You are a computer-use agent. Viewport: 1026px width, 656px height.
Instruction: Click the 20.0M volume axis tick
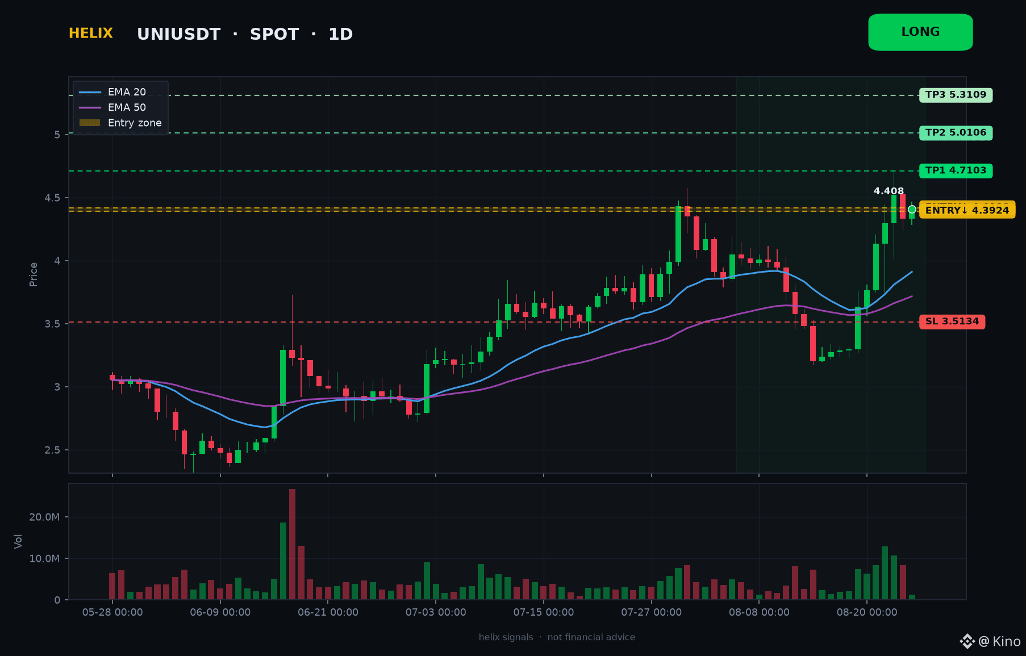[x=44, y=517]
